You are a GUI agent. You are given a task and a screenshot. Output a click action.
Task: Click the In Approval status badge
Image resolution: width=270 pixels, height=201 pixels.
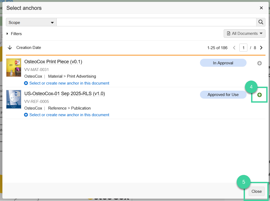pyautogui.click(x=223, y=63)
